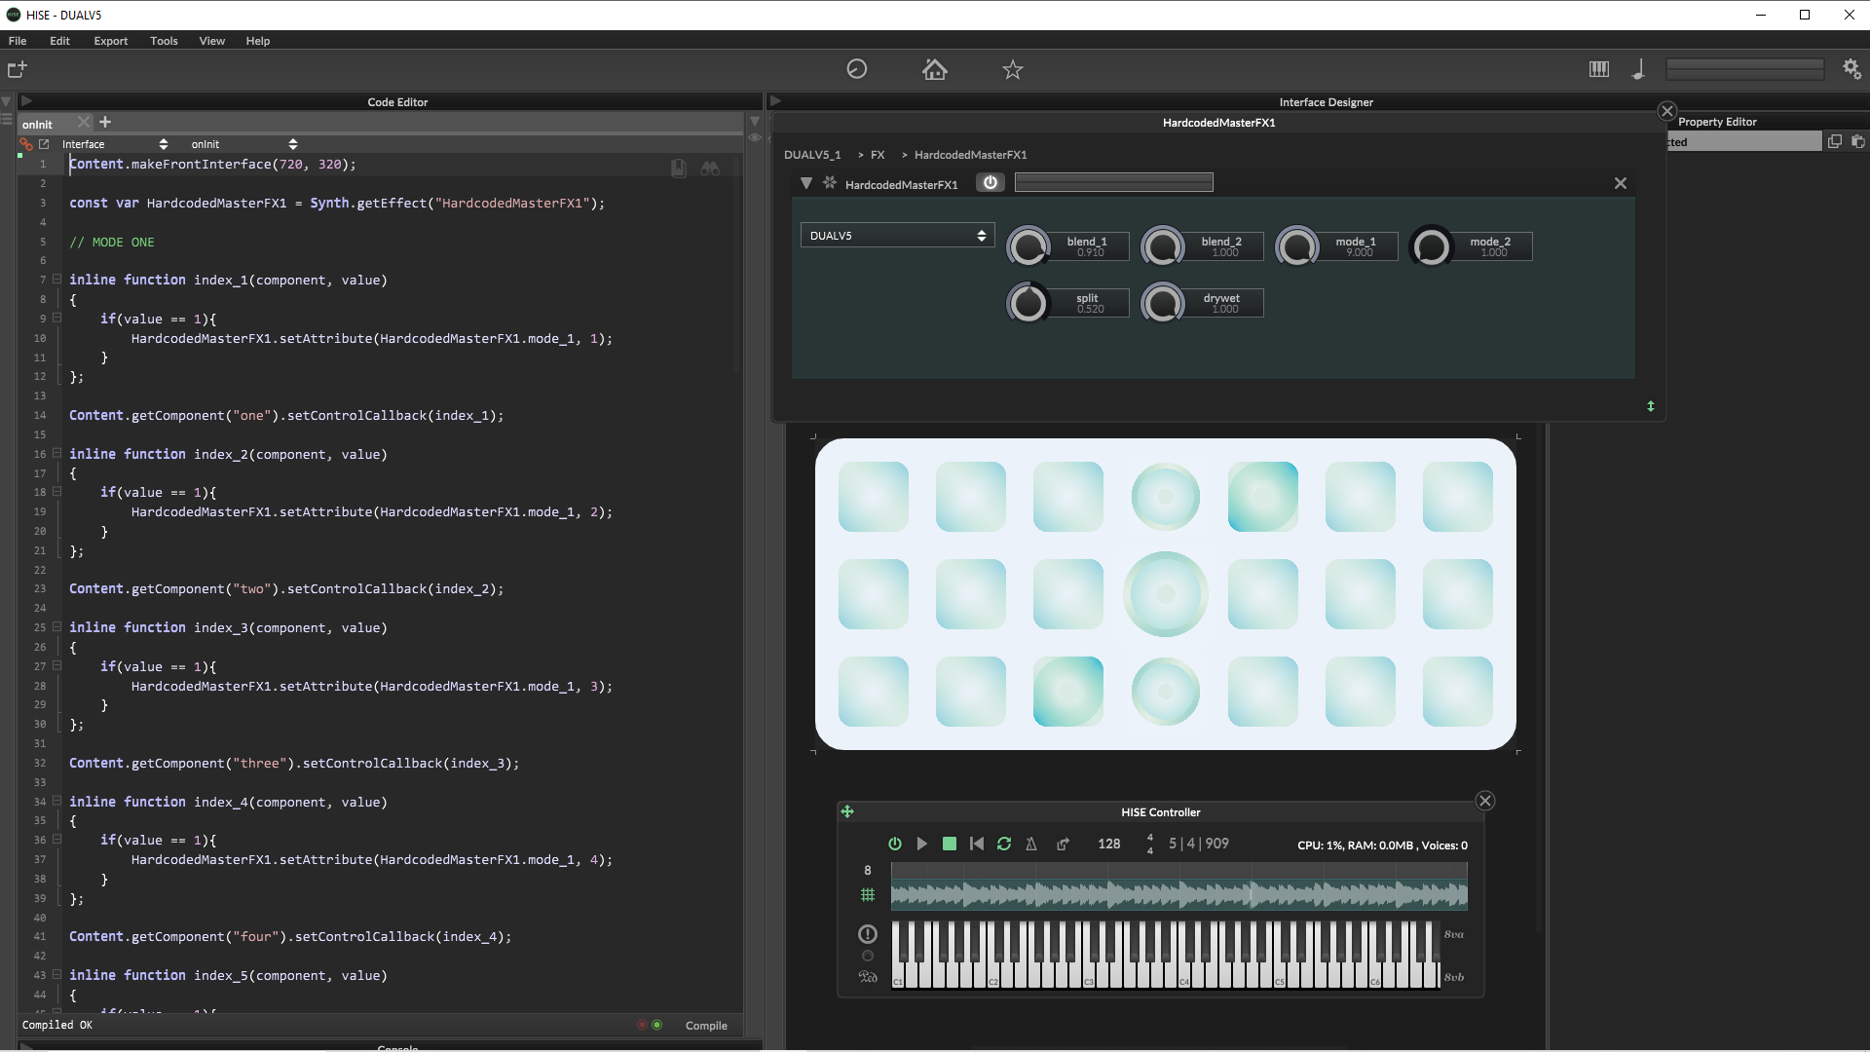Viewport: 1870px width, 1052px height.
Task: Open the keyboard icon in the top bar
Action: click(1599, 69)
